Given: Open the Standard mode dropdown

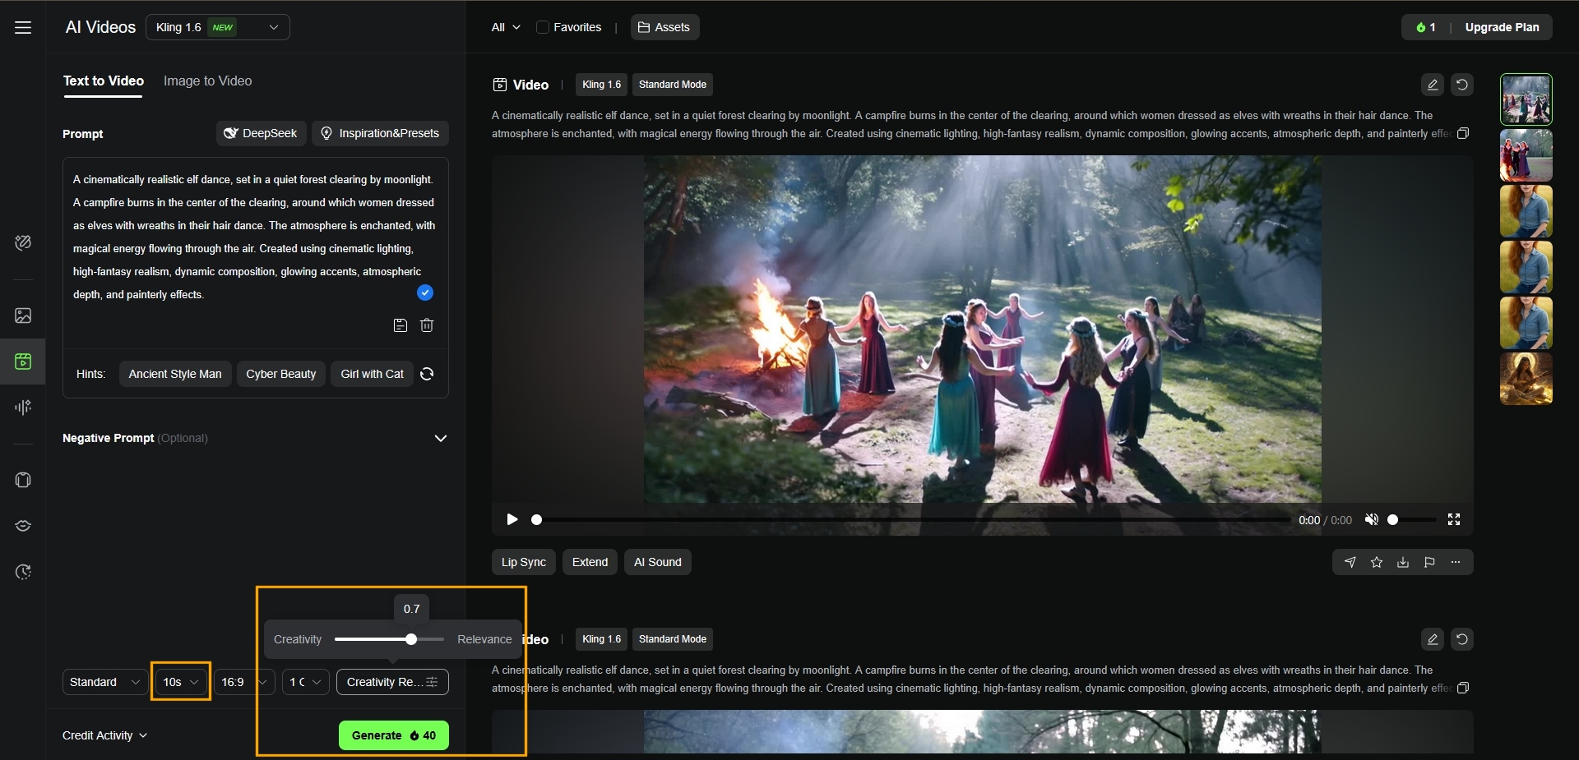Looking at the screenshot, I should 105,682.
